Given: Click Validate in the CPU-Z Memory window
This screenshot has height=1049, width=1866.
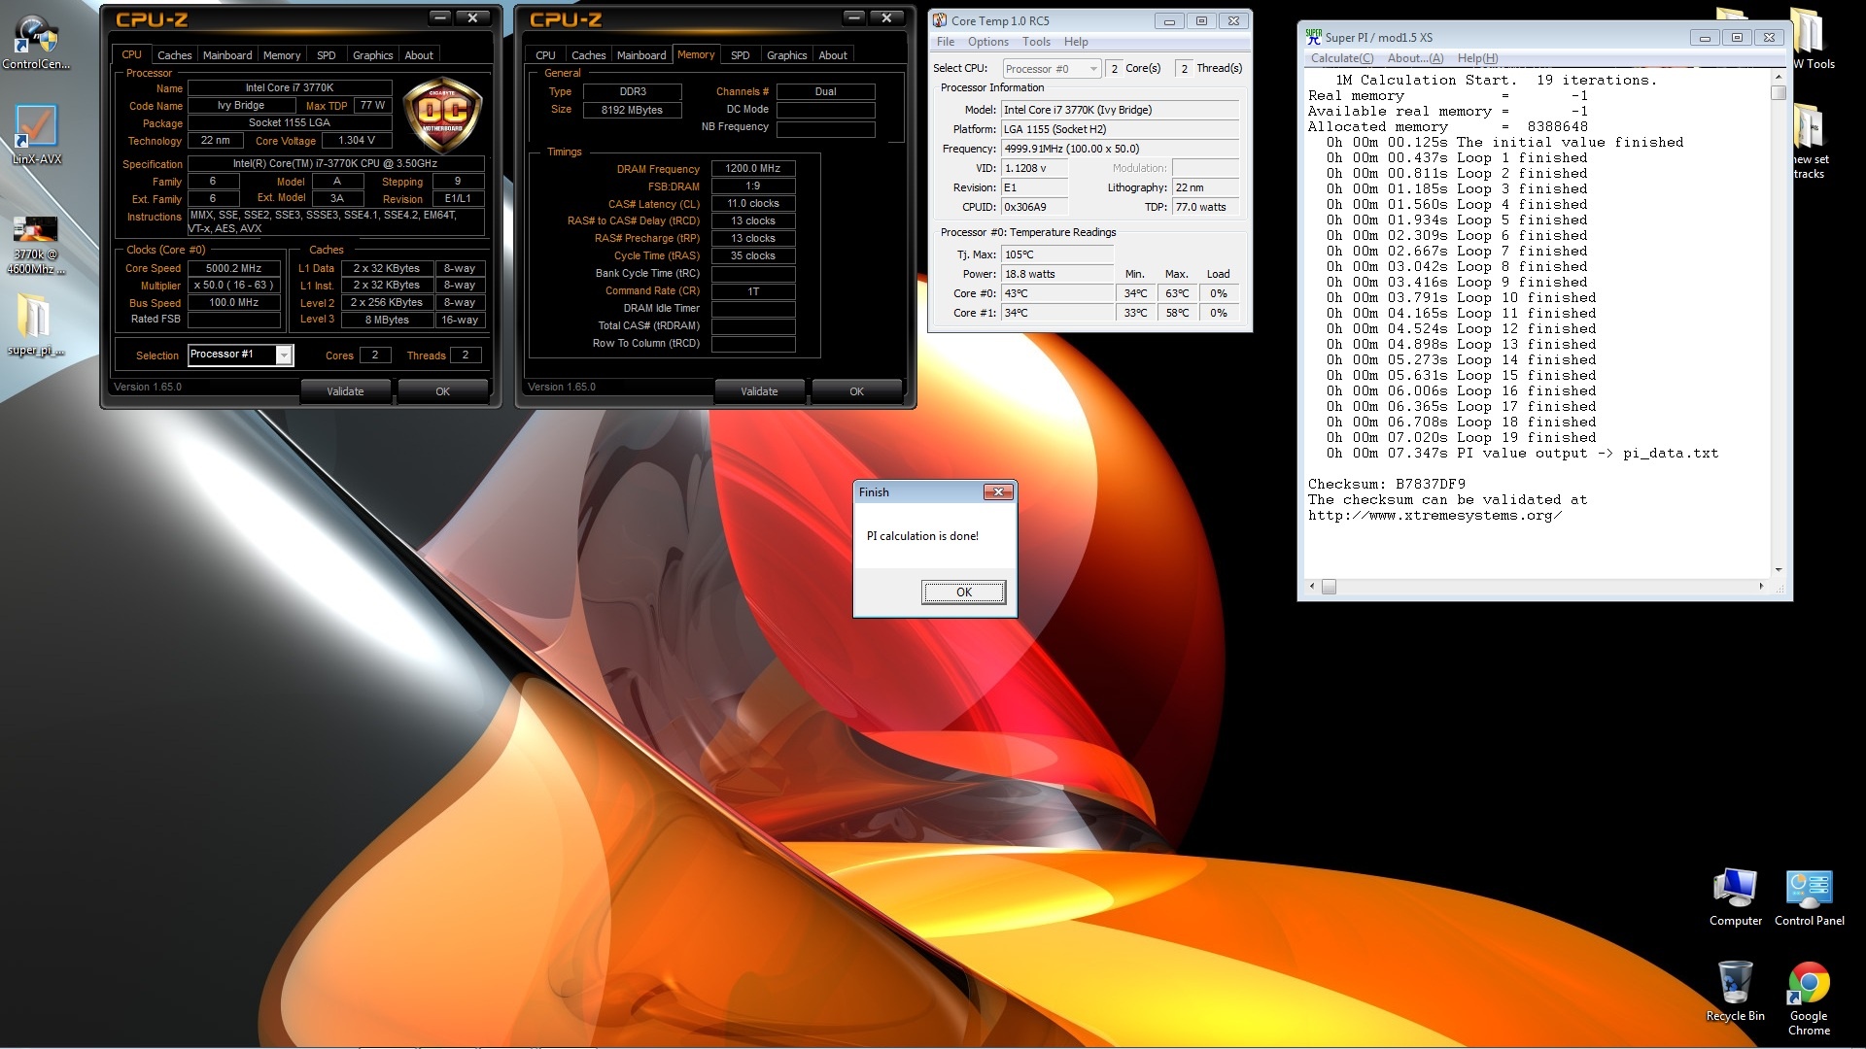Looking at the screenshot, I should [x=759, y=391].
